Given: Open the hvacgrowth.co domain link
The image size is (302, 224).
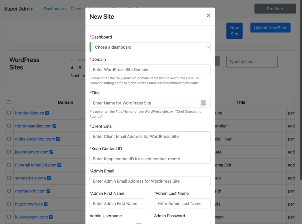Looking at the screenshot, I should pyautogui.click(x=29, y=204).
